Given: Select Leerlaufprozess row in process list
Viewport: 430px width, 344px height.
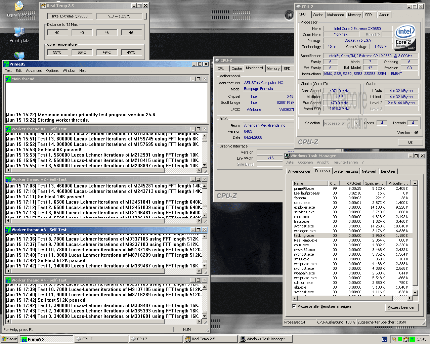Looking at the screenshot, I should [x=352, y=193].
